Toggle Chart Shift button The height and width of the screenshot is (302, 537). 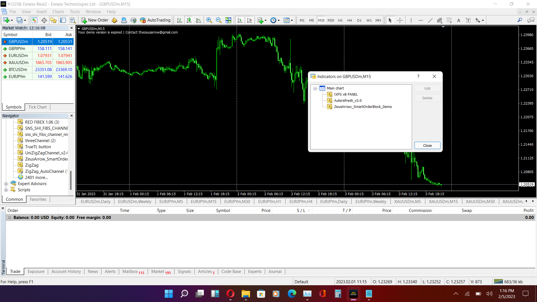click(x=249, y=20)
